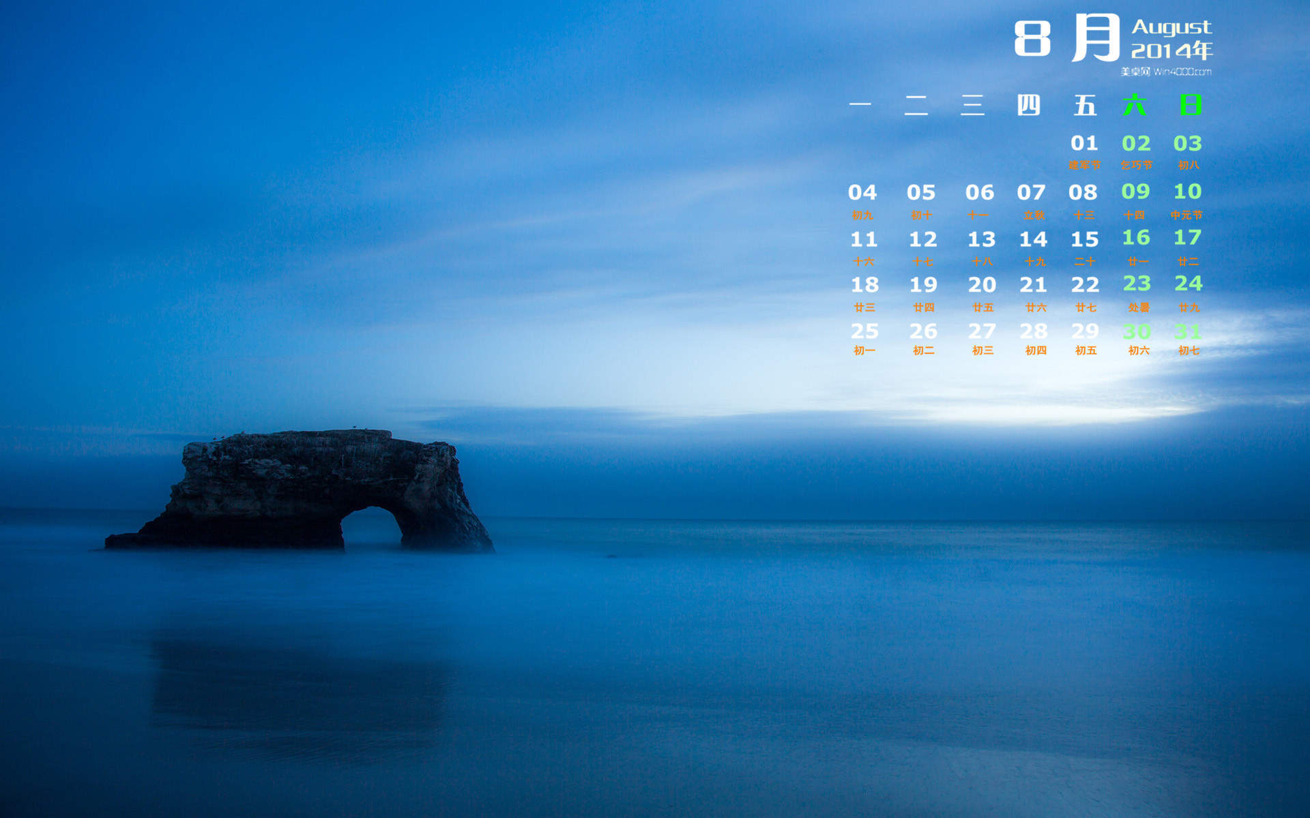Click the "立秋" solar term label

click(x=1034, y=215)
